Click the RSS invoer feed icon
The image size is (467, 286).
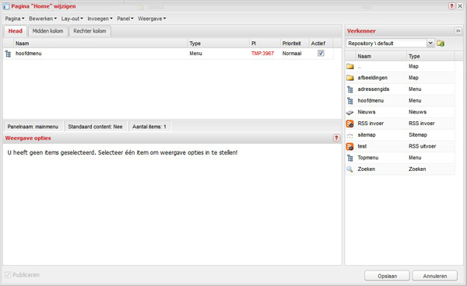pyautogui.click(x=350, y=124)
